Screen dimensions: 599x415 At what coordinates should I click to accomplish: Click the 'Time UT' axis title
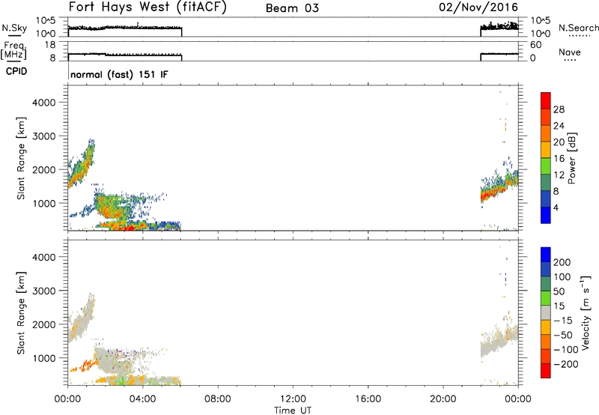[x=293, y=411]
